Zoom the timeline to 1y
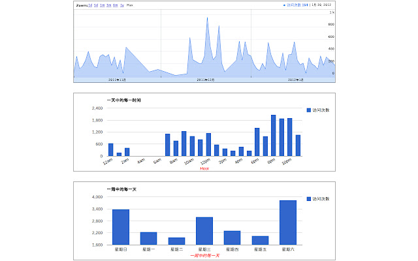The image size is (418, 261). 122,5
